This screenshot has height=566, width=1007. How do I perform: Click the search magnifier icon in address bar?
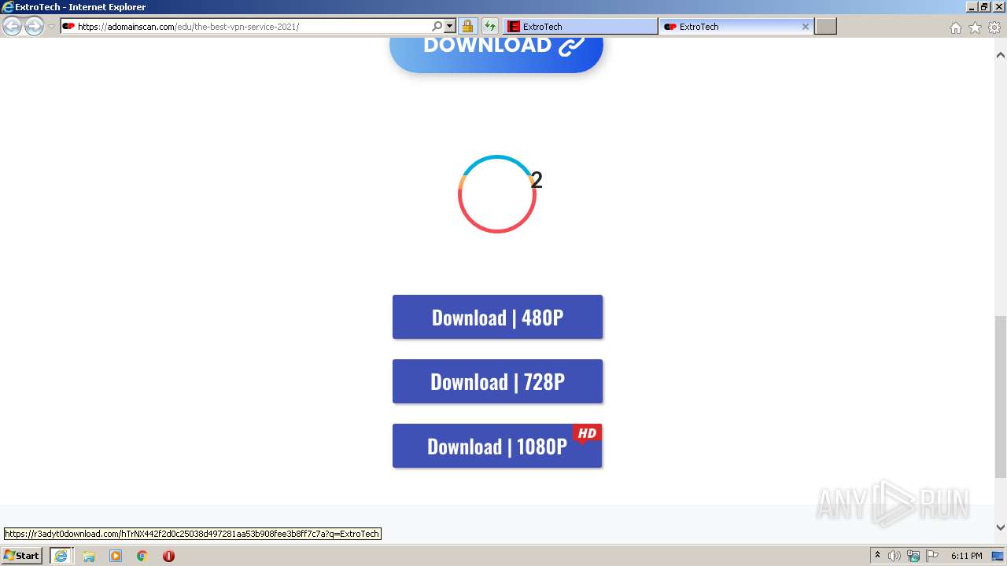pos(437,27)
